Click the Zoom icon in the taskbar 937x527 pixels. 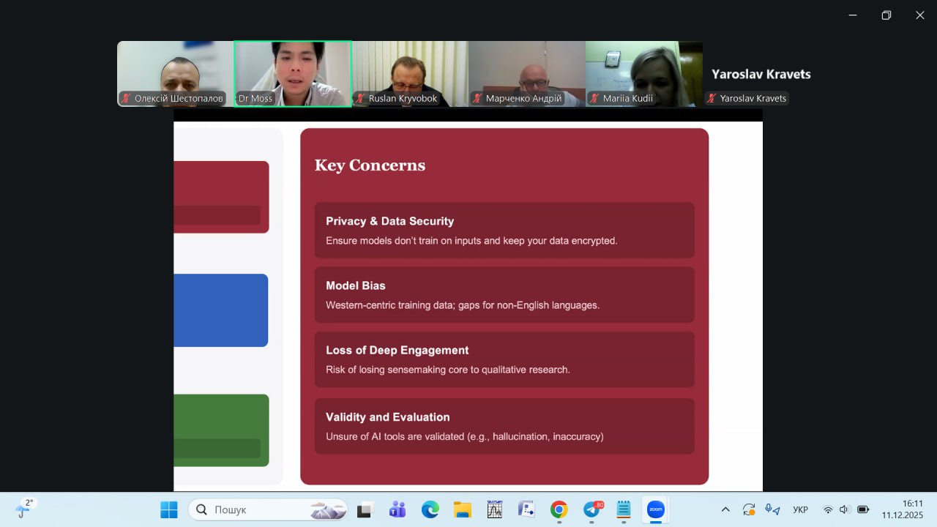[x=656, y=509]
